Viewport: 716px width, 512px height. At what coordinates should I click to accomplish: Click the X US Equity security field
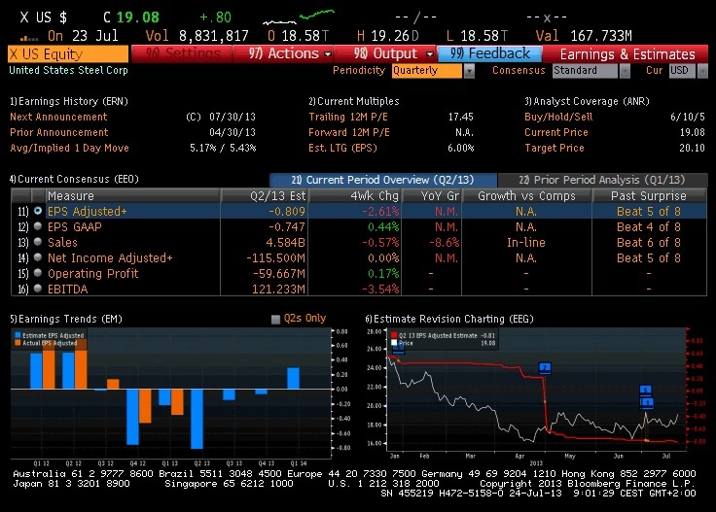tap(68, 53)
